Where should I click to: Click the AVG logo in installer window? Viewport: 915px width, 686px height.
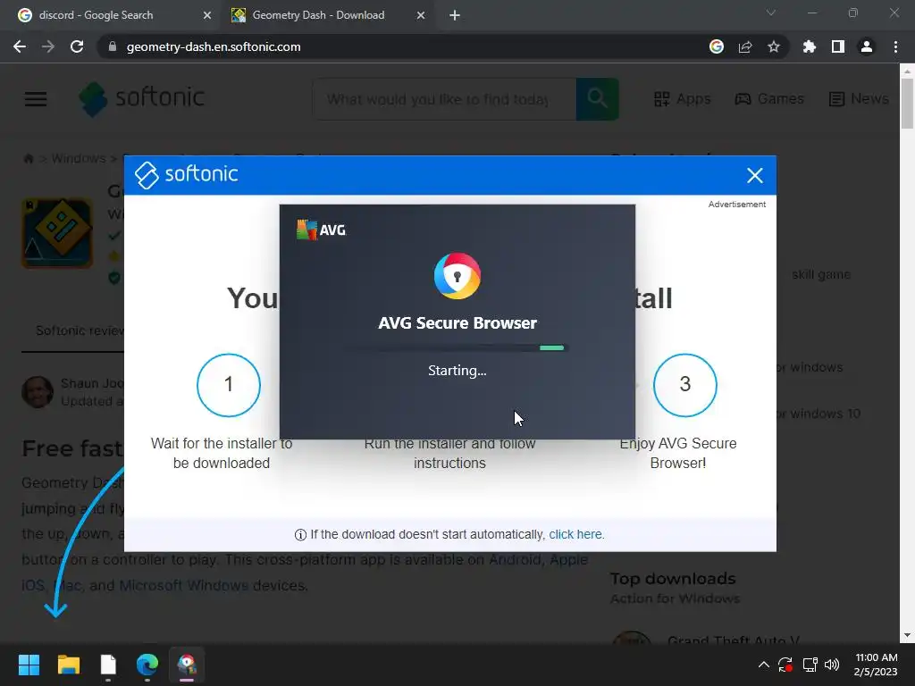click(x=321, y=230)
